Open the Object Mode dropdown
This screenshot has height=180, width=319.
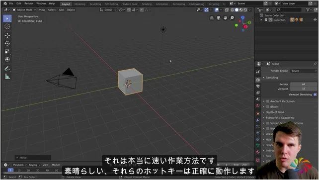coord(24,10)
